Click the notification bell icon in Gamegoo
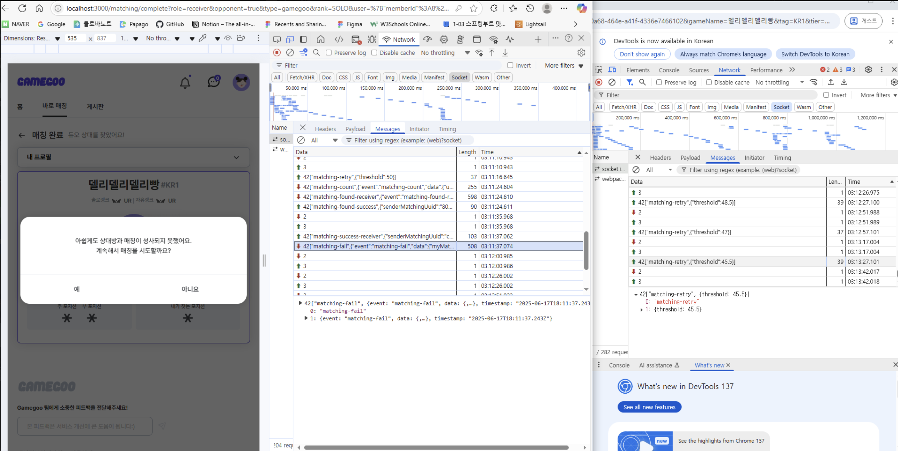 pyautogui.click(x=185, y=83)
